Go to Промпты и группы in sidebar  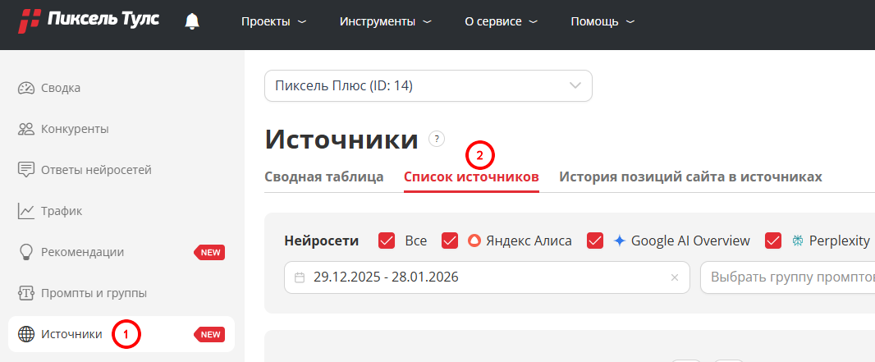coord(94,293)
